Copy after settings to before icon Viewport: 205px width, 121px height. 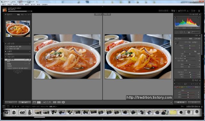[x=59, y=102]
